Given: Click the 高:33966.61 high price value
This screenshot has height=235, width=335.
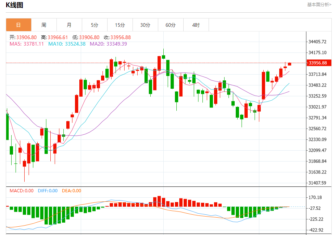Looking at the screenshot, I should click(54, 37).
